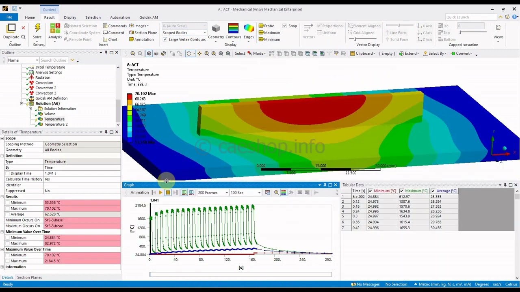
Task: Show the Minimum label on the result
Action: click(269, 39)
